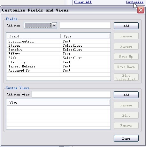Focus the Add new view input
This screenshot has width=146, height=147.
pos(71,95)
